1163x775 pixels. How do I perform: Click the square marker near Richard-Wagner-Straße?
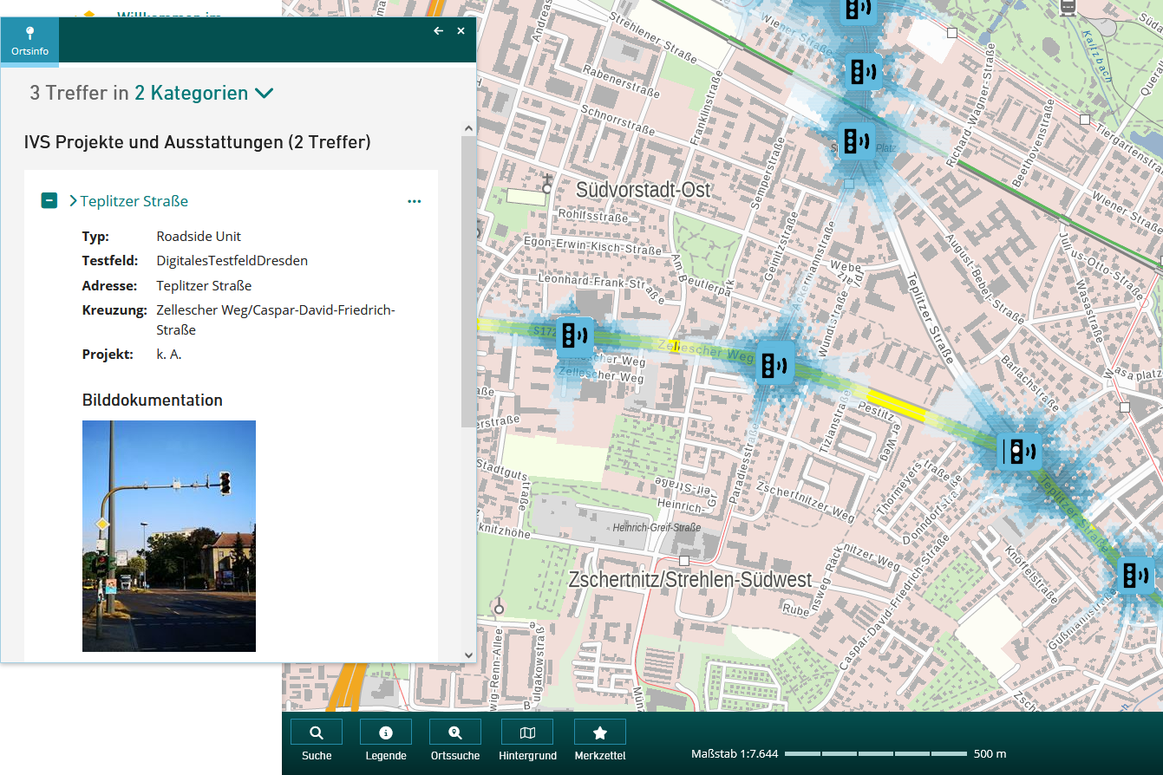(952, 33)
